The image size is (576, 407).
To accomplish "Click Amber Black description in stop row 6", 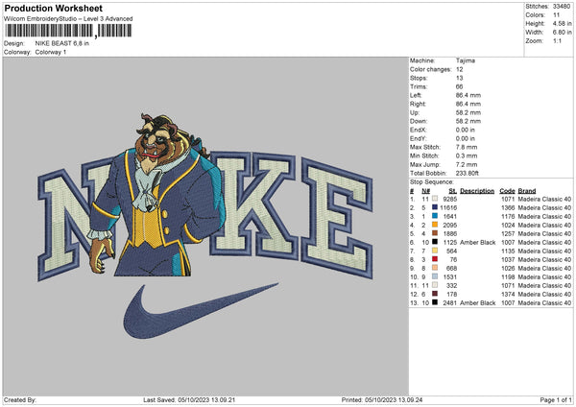I will pos(477,243).
